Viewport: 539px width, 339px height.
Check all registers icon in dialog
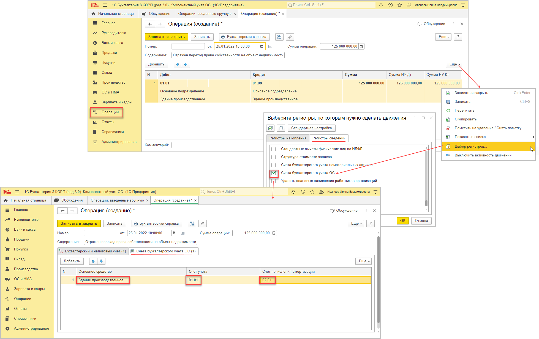tap(270, 128)
